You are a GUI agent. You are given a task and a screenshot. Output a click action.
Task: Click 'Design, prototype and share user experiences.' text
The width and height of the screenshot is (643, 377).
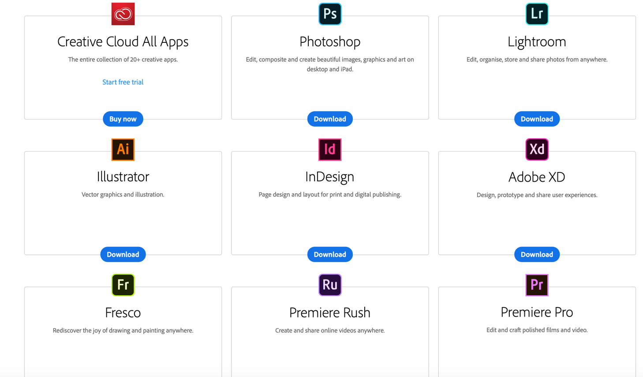pos(537,195)
